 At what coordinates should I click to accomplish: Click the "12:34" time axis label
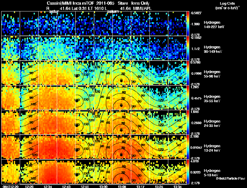tap(48, 186)
